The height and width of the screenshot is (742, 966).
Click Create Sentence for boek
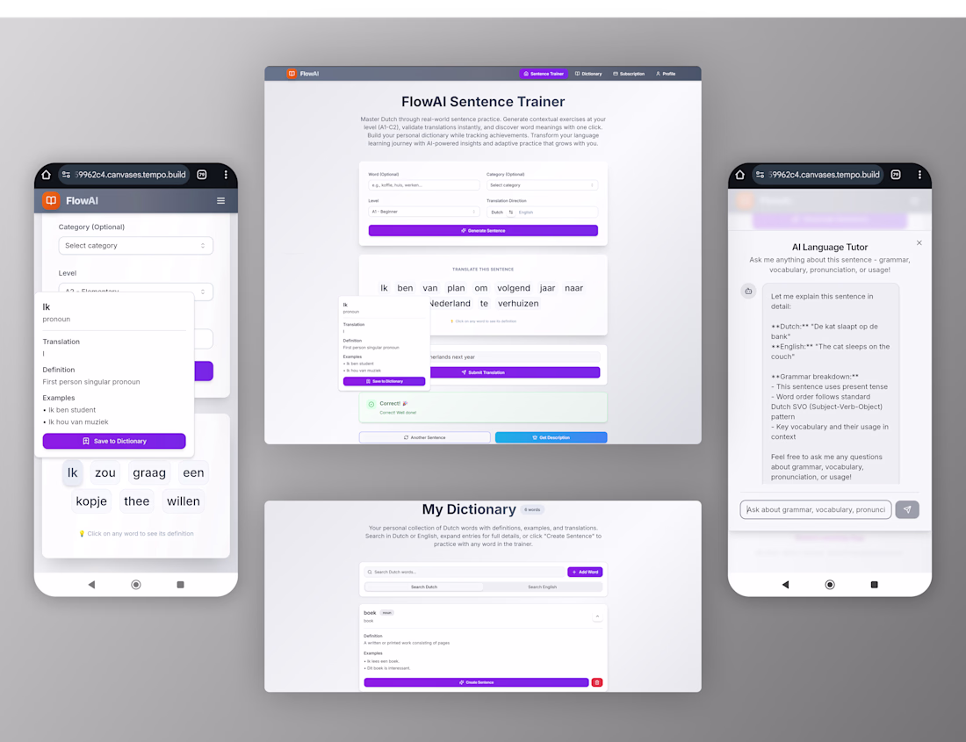point(476,682)
